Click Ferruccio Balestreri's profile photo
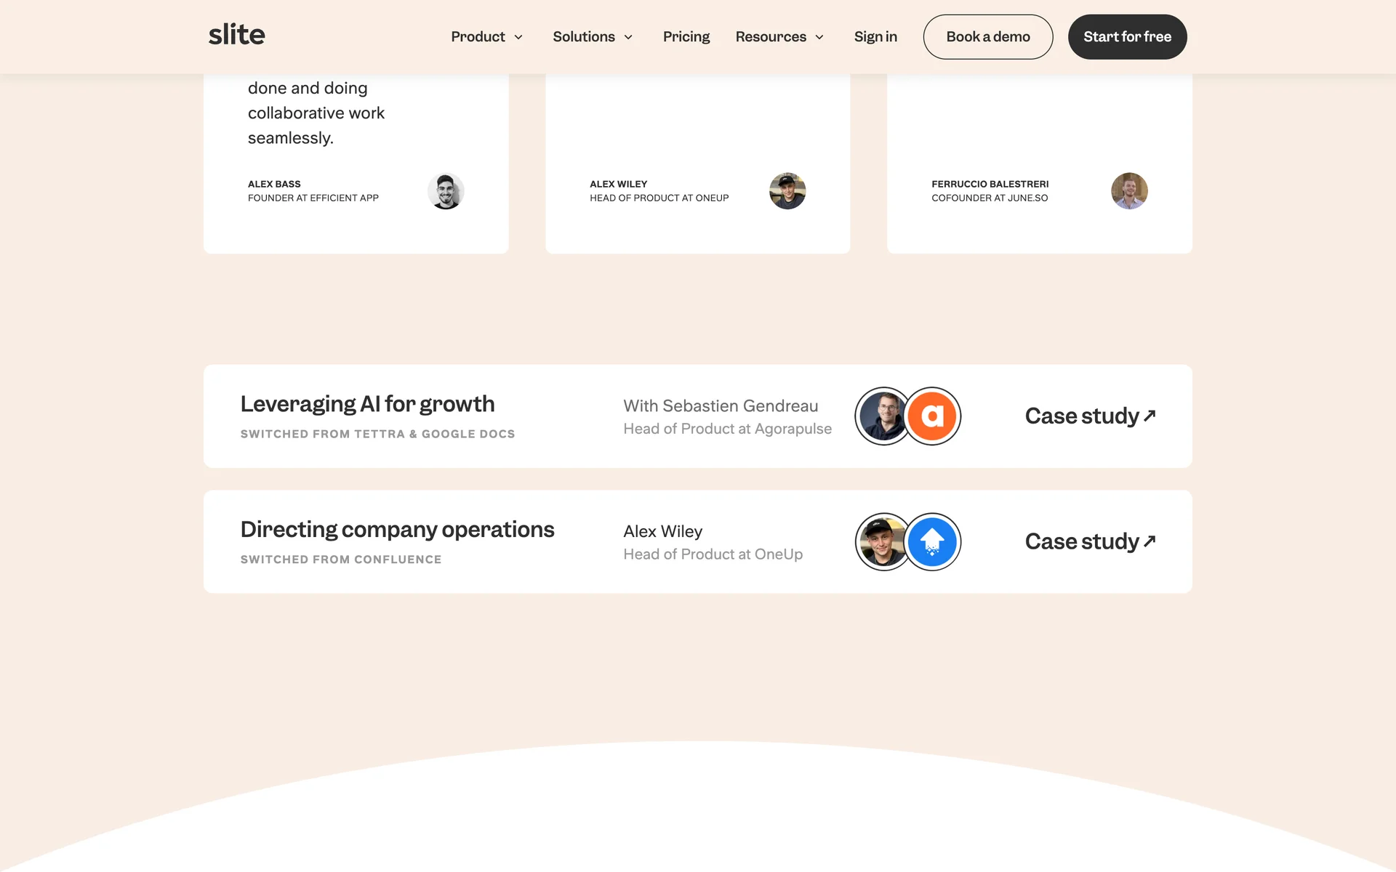 click(x=1129, y=191)
